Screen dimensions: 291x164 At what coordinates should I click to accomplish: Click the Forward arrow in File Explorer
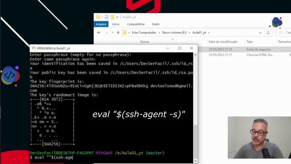[106, 32]
